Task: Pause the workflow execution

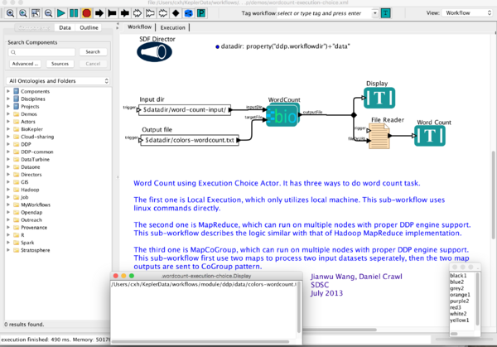Action: tap(74, 13)
